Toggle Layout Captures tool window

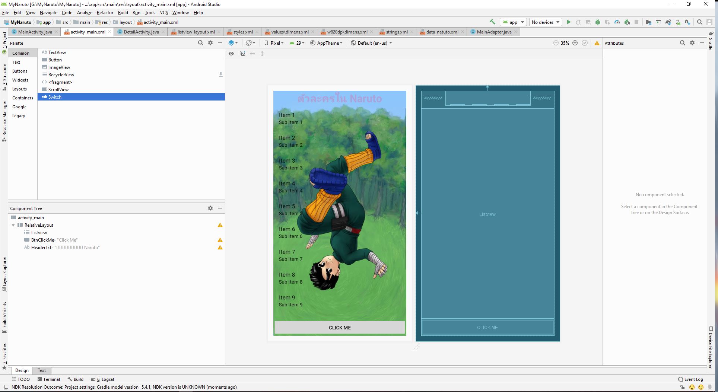point(4,274)
